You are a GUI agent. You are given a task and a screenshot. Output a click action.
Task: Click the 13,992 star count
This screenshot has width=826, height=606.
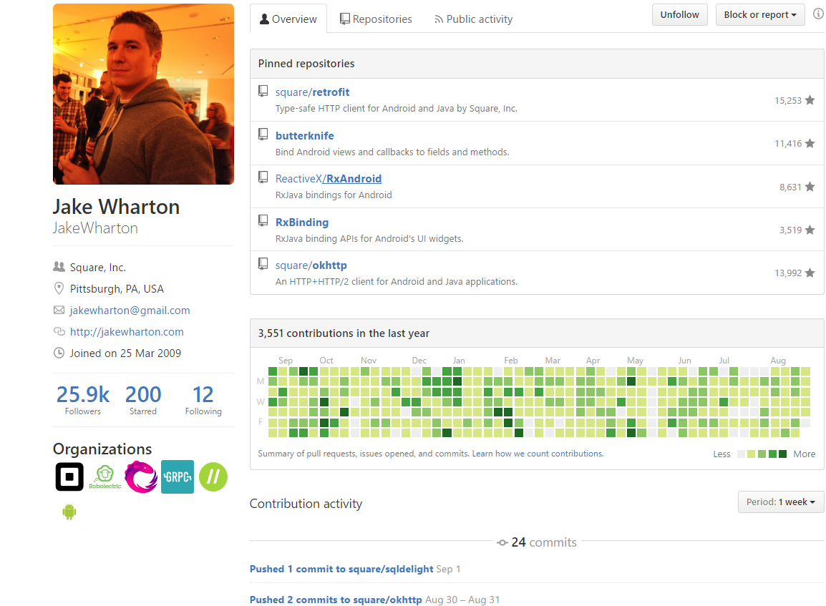[788, 273]
